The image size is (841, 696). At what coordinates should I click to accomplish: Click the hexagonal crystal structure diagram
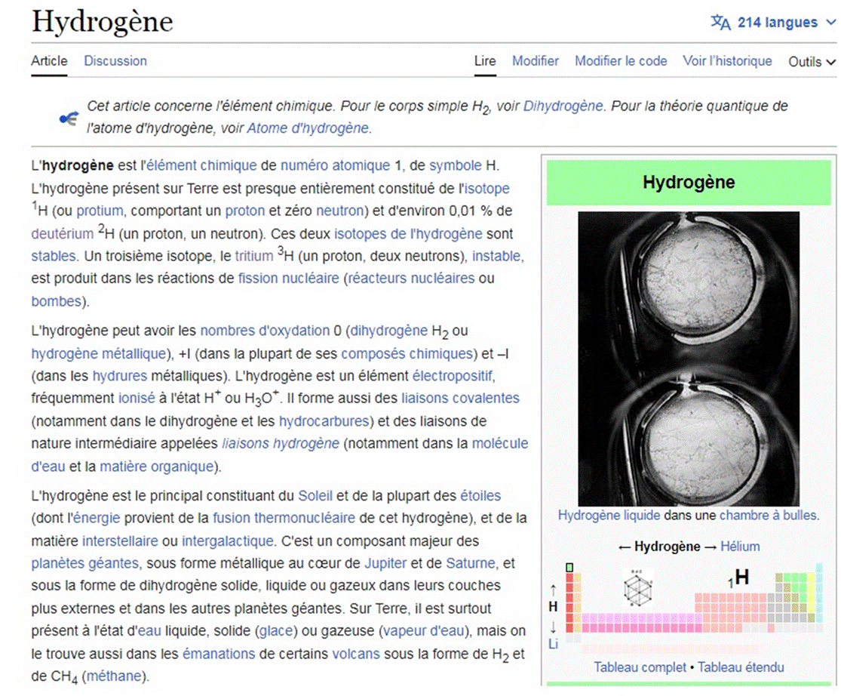(x=637, y=588)
